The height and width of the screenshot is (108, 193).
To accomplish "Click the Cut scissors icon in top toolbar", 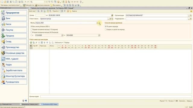I will (x=11, y=2).
